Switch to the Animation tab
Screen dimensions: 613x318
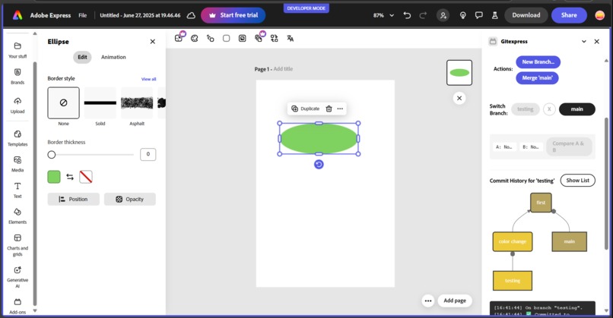[113, 57]
